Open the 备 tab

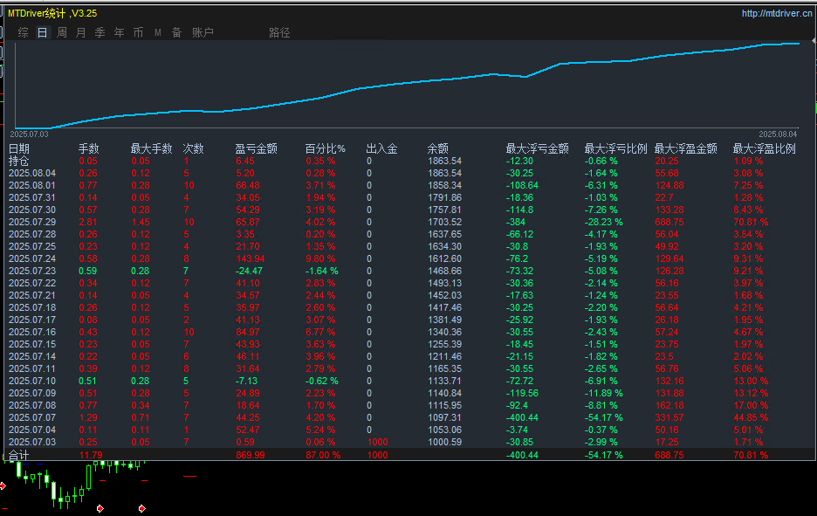[176, 32]
